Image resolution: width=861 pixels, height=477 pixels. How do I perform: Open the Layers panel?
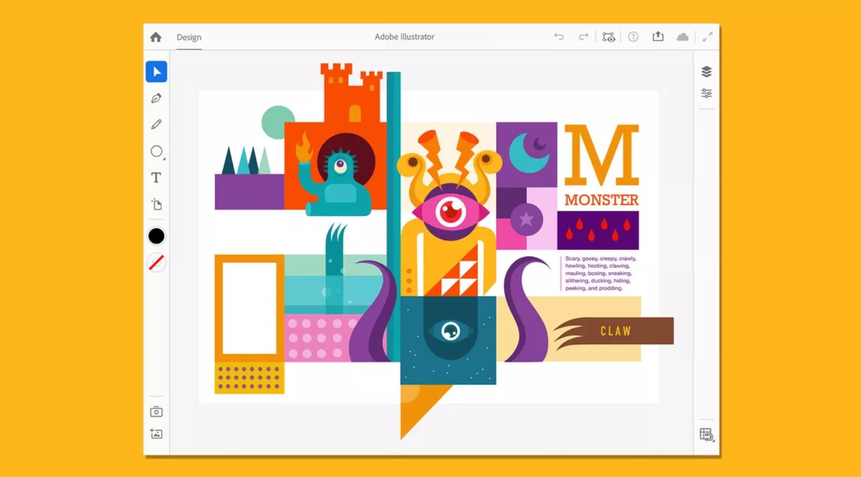tap(706, 72)
